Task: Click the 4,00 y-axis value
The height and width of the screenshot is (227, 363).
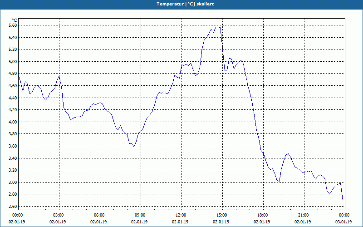Action: (x=13, y=122)
